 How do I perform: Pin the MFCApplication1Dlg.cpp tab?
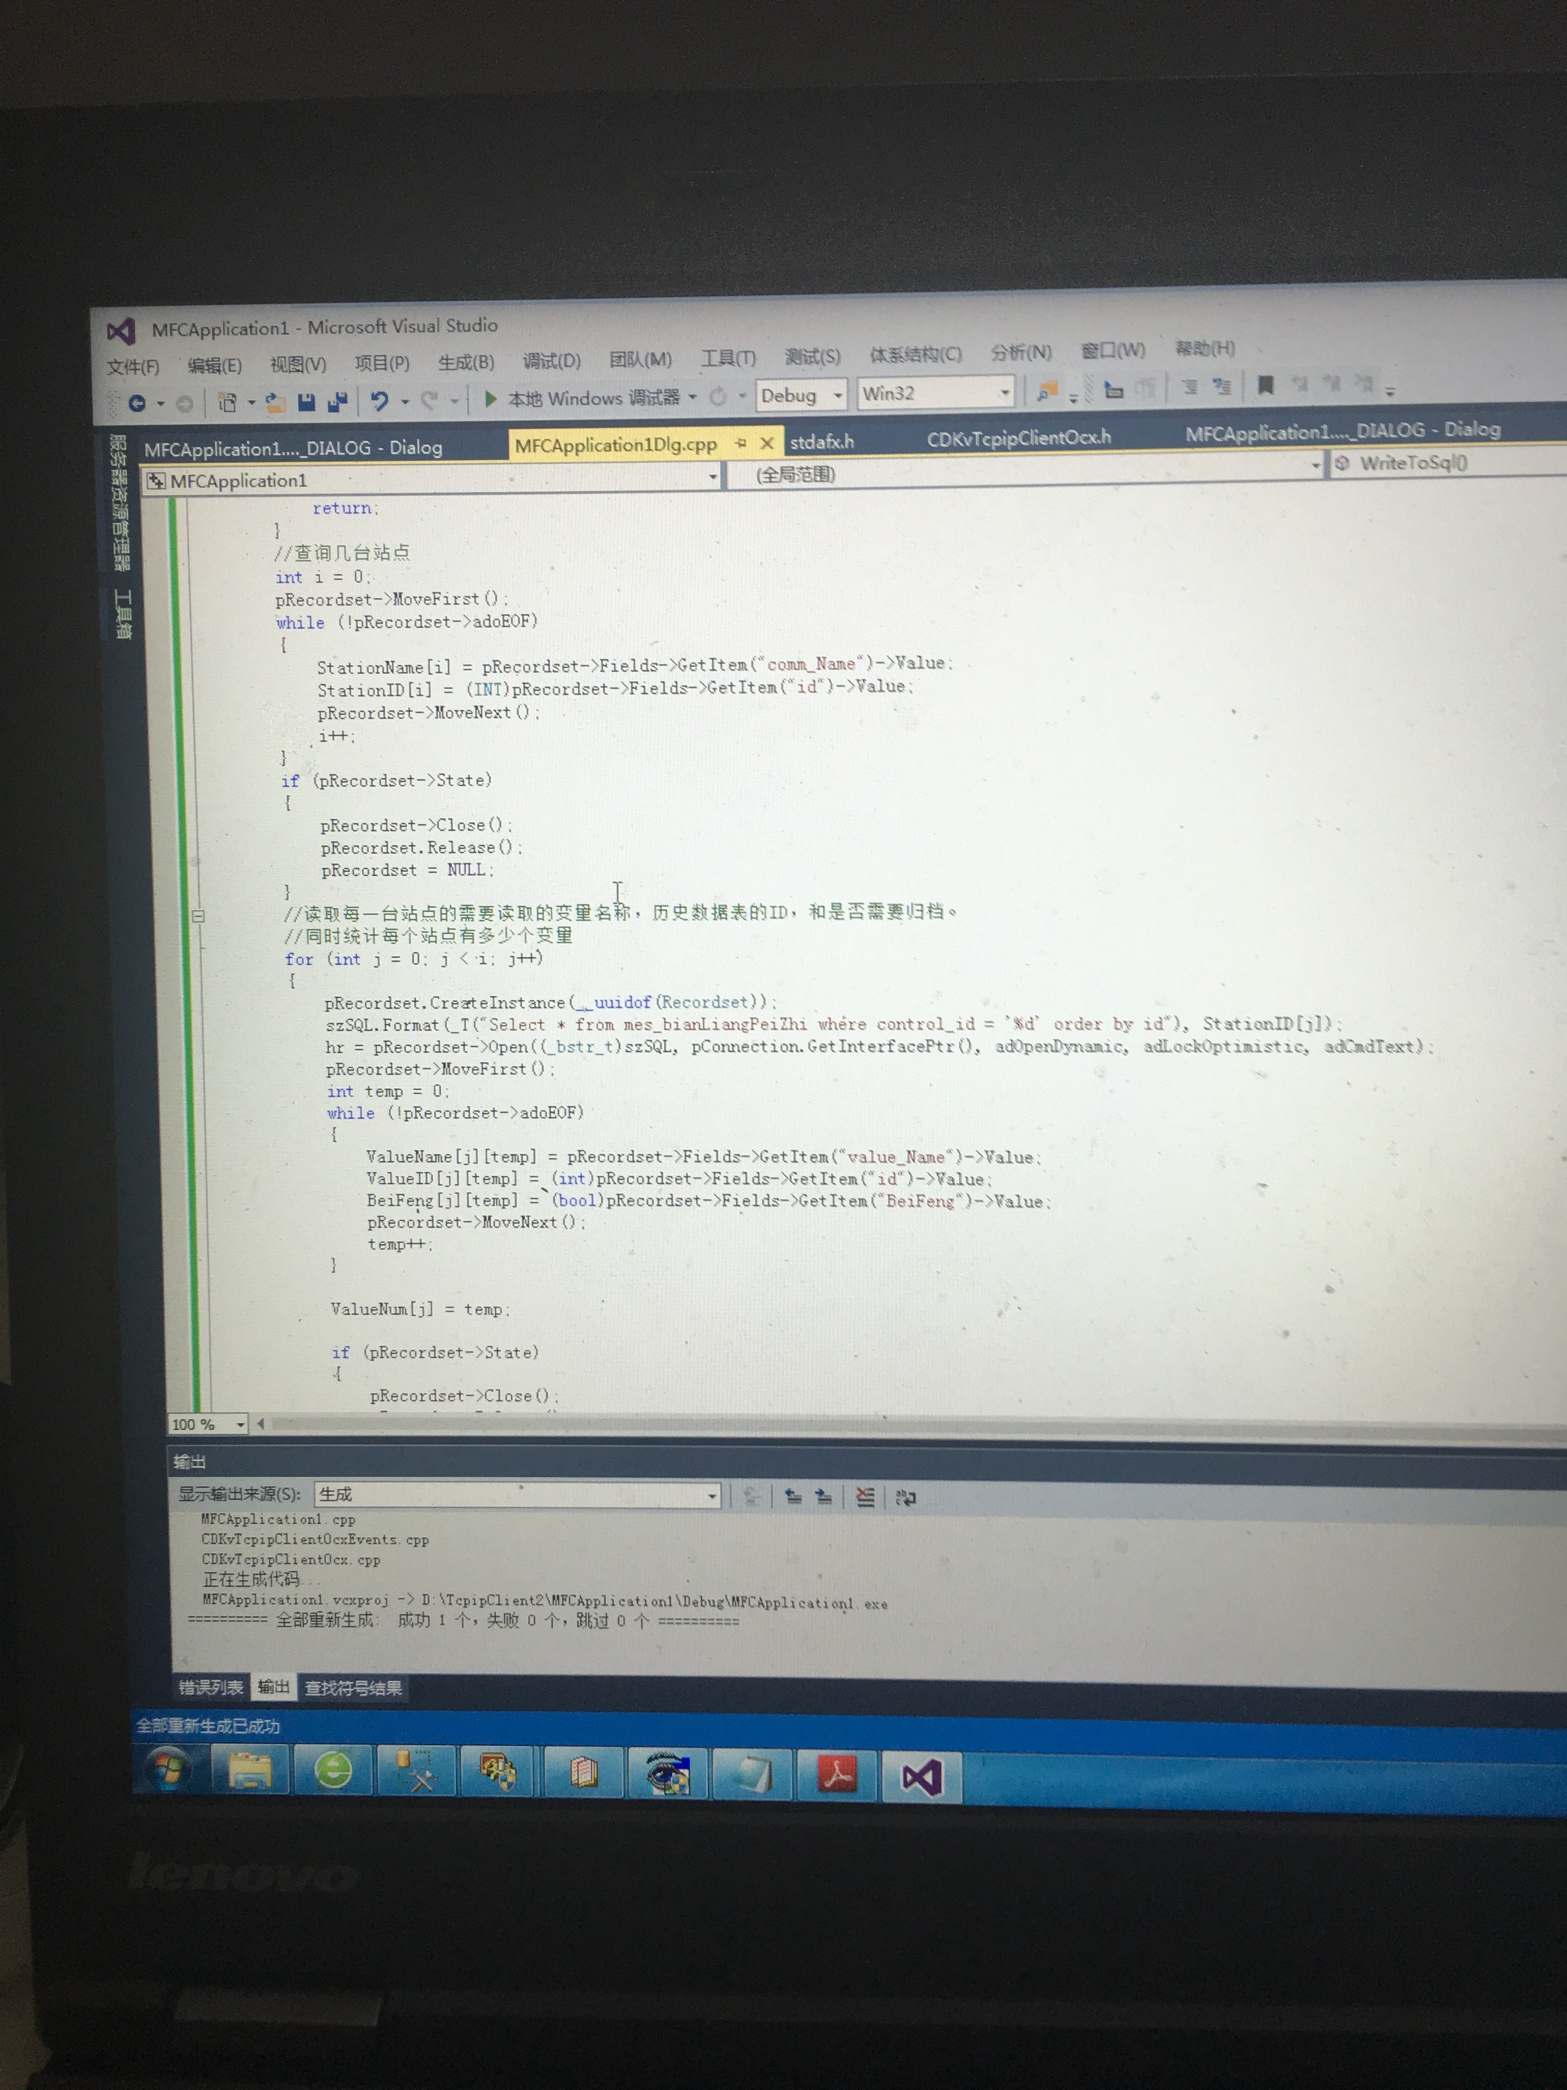(740, 443)
